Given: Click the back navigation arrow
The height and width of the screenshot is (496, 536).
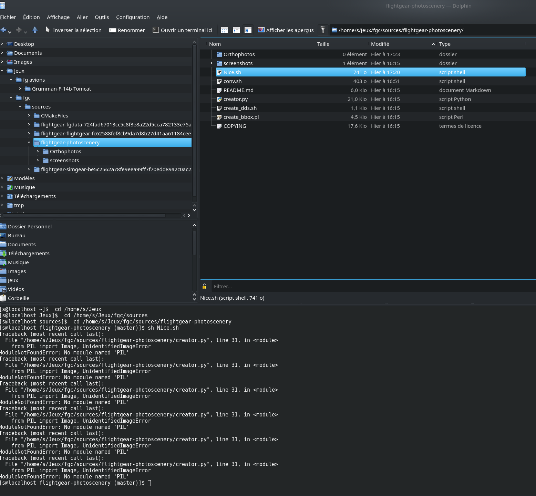Looking at the screenshot, I should [4, 30].
